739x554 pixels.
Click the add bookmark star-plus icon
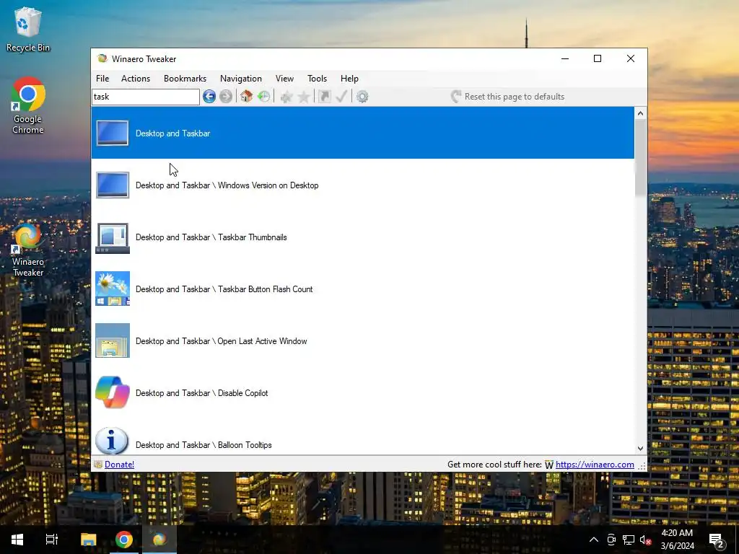[286, 97]
